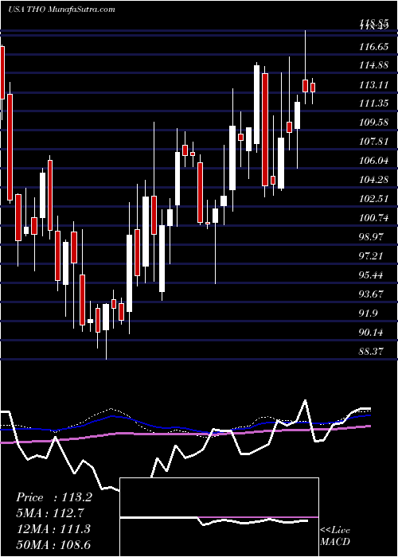Select the 109.58 price axis label
This screenshot has height=557, width=398.
pyautogui.click(x=374, y=123)
